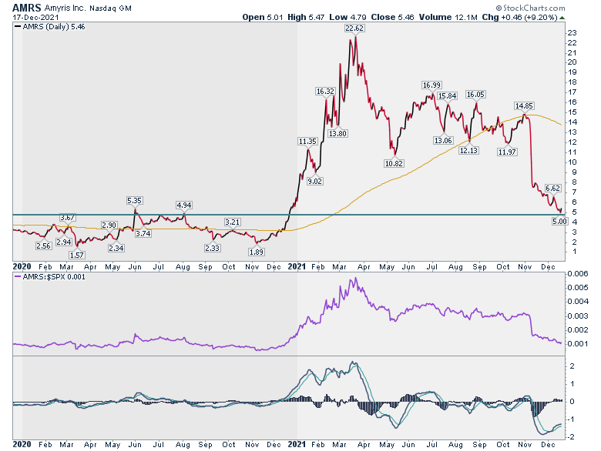The height and width of the screenshot is (451, 601).
Task: Click the Volume 12.1M value
Action: pos(448,17)
